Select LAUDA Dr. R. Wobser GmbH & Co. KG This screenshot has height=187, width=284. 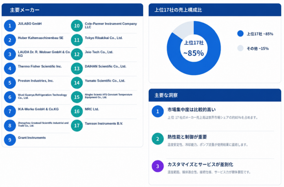pyautogui.click(x=44, y=54)
